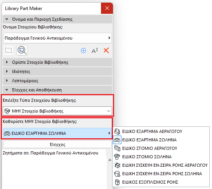This screenshot has width=212, height=189.
Task: Open the library part name popup Παράδειγμα Γενικού Αντικειμένου
Action: 57,38
